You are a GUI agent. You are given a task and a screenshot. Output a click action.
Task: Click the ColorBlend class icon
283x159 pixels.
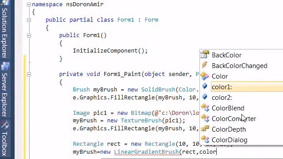tap(205, 108)
